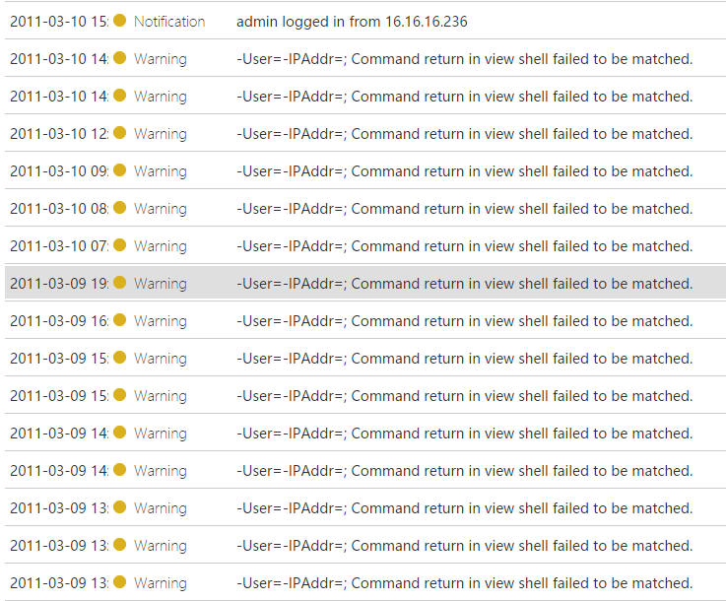Open the 'Command return' message logged at 2011-03-10 07
Screen dimensions: 726x601
464,246
